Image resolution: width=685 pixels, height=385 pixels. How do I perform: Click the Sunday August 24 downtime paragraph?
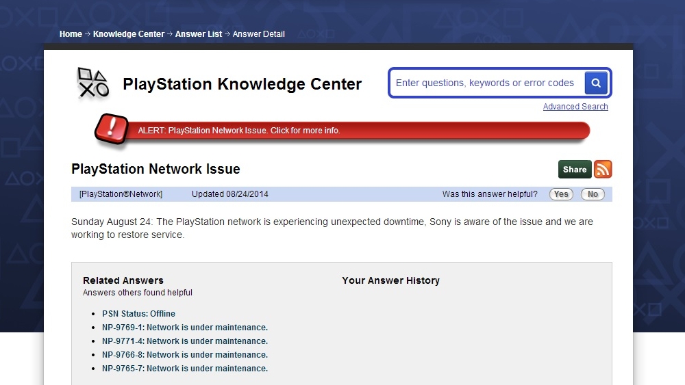[332, 228]
